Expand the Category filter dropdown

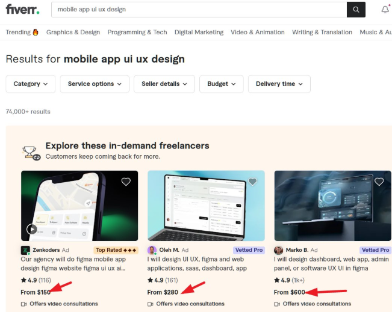pyautogui.click(x=31, y=84)
